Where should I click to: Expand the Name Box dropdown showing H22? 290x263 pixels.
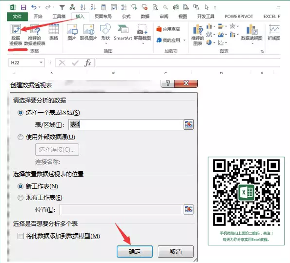tap(41, 62)
